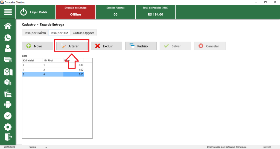Click the logout door icon
Screen dimensions: 280x149
(x=8, y=137)
